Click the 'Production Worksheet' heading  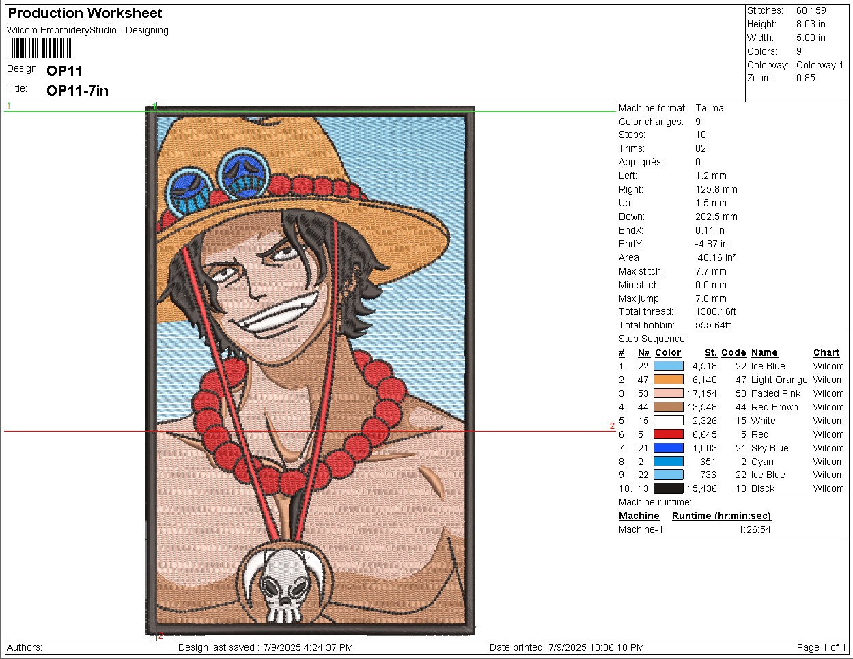pyautogui.click(x=85, y=13)
